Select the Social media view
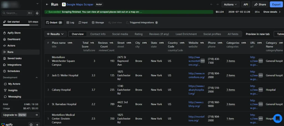The width and height of the screenshot is (284, 126). point(120,34)
